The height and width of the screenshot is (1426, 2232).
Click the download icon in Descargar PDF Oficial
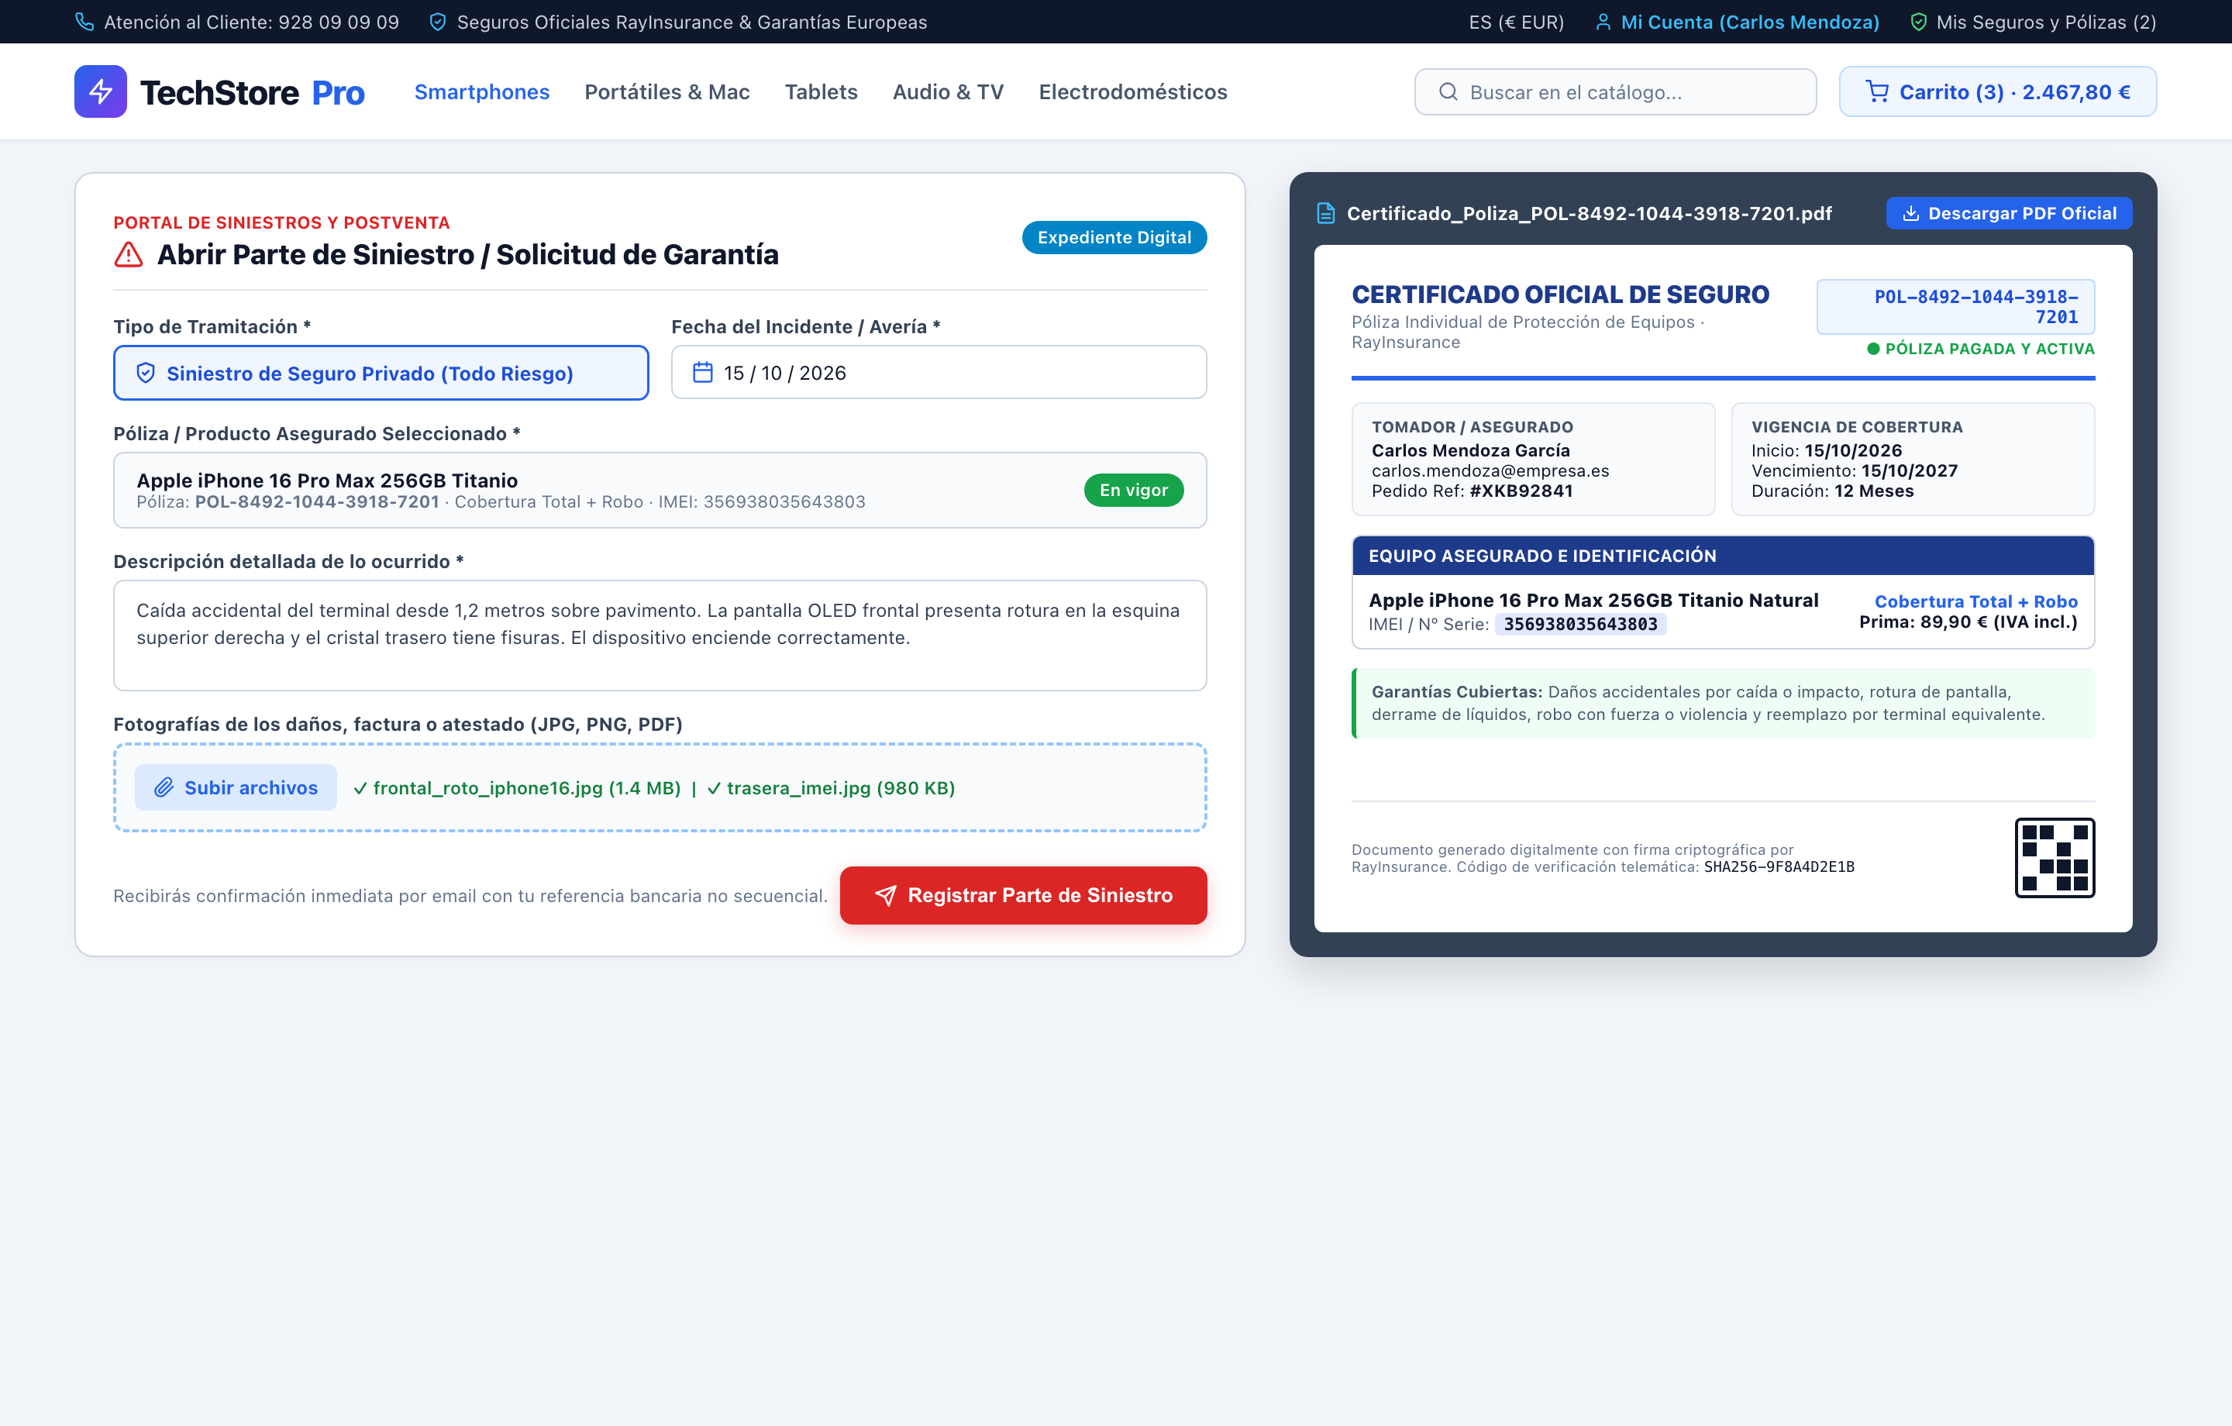point(1910,213)
